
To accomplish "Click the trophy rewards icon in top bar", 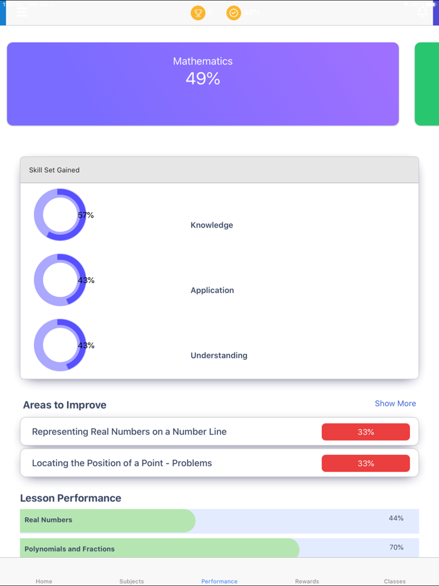I will [198, 13].
